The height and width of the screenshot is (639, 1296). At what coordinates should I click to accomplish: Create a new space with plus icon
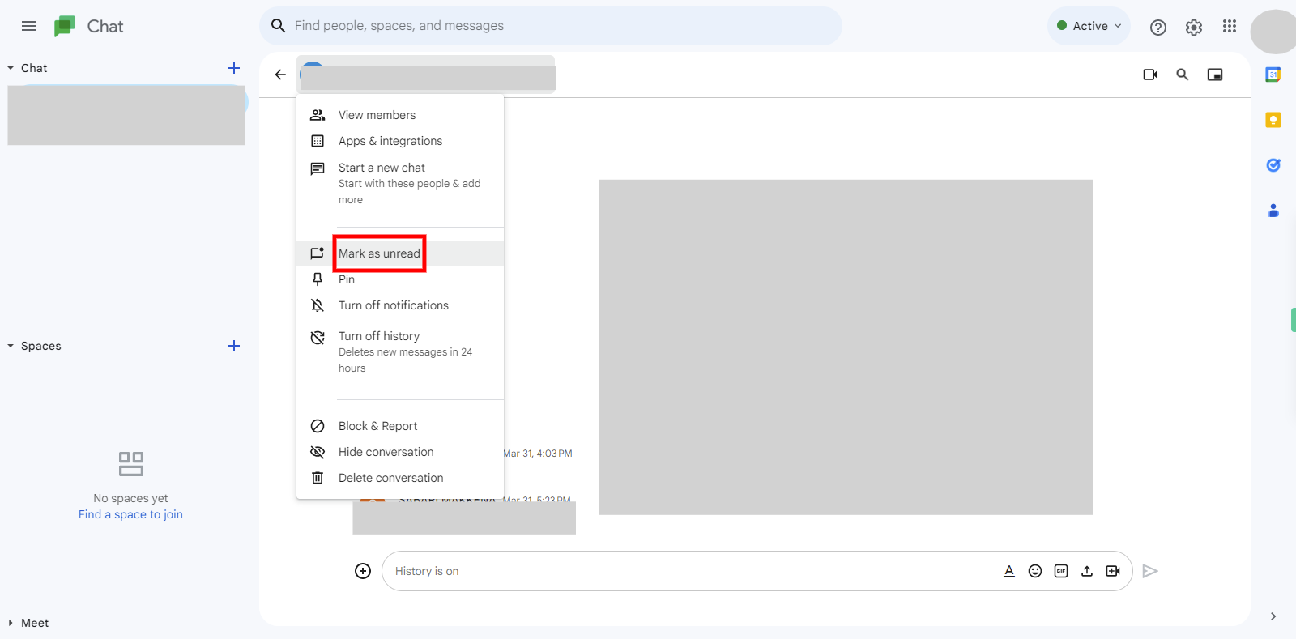234,346
